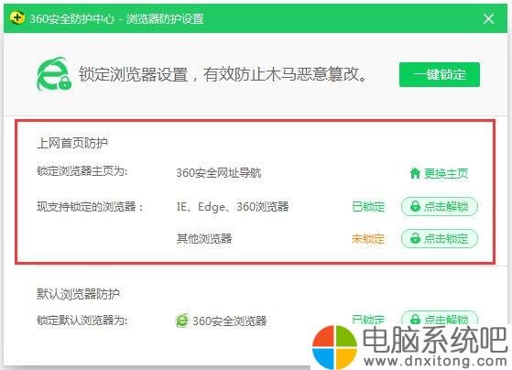The image size is (512, 370).
Task: Click the colorful 电脑系统吧 Windows logo
Action: click(334, 347)
